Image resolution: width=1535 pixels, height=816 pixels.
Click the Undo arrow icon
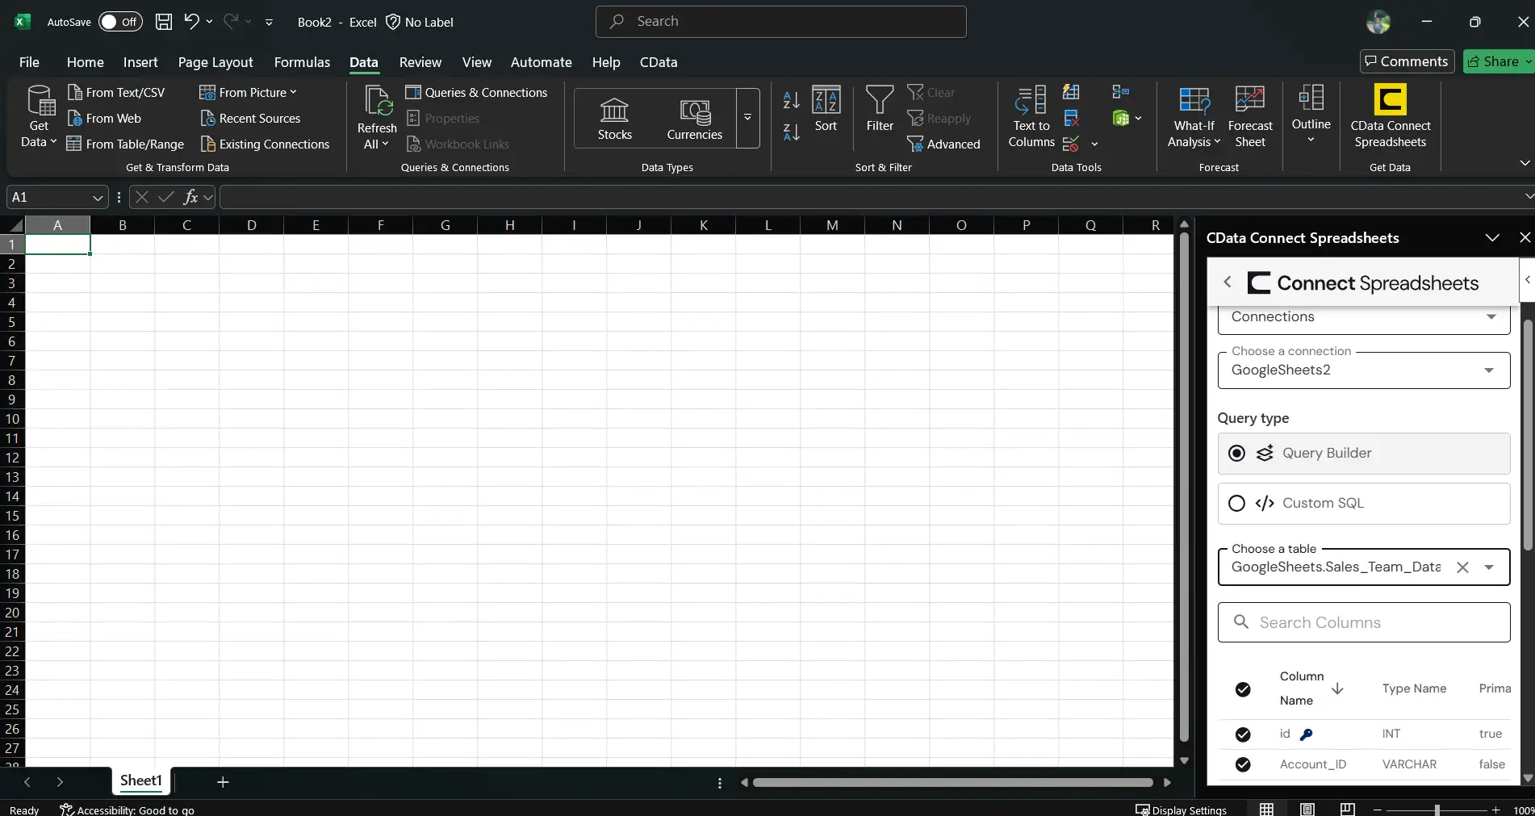191,22
